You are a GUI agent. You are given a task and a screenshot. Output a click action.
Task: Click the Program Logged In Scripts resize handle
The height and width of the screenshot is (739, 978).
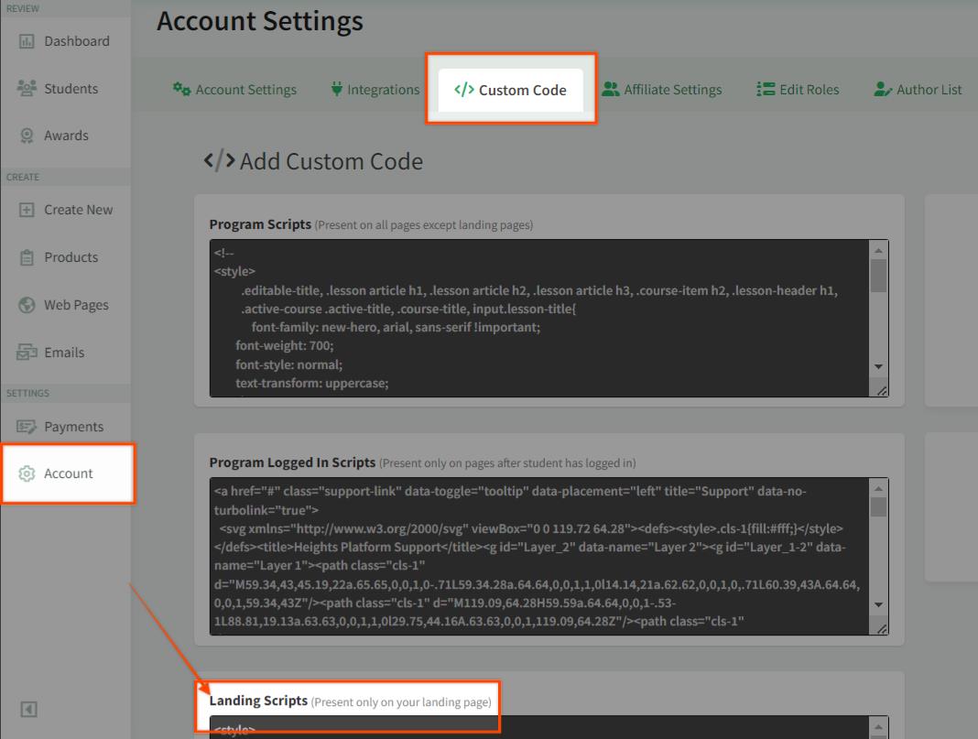click(x=881, y=629)
